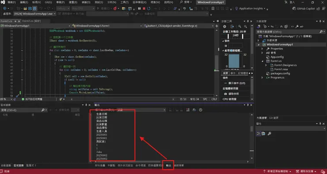Viewport: 327px width, 174px height.
Task: Click the diagnostic timeline 24秒 selection slider
Action: [x=236, y=36]
